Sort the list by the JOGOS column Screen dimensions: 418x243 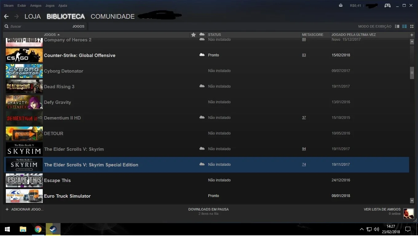[x=52, y=35]
